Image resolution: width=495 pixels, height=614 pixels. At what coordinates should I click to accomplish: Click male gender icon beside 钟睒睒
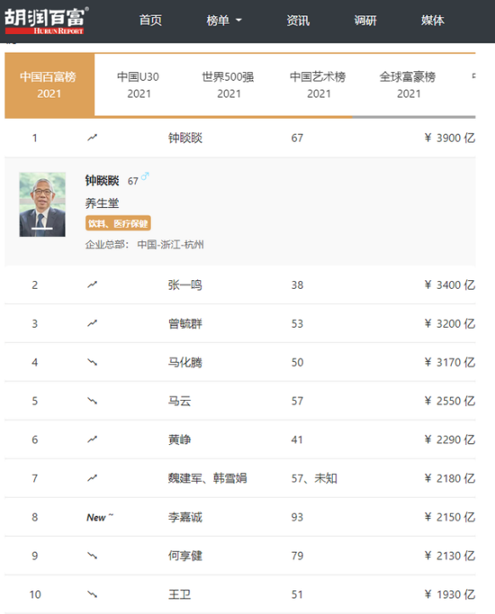click(x=145, y=176)
